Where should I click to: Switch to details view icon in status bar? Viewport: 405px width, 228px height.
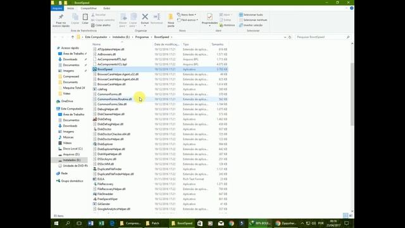(x=346, y=215)
